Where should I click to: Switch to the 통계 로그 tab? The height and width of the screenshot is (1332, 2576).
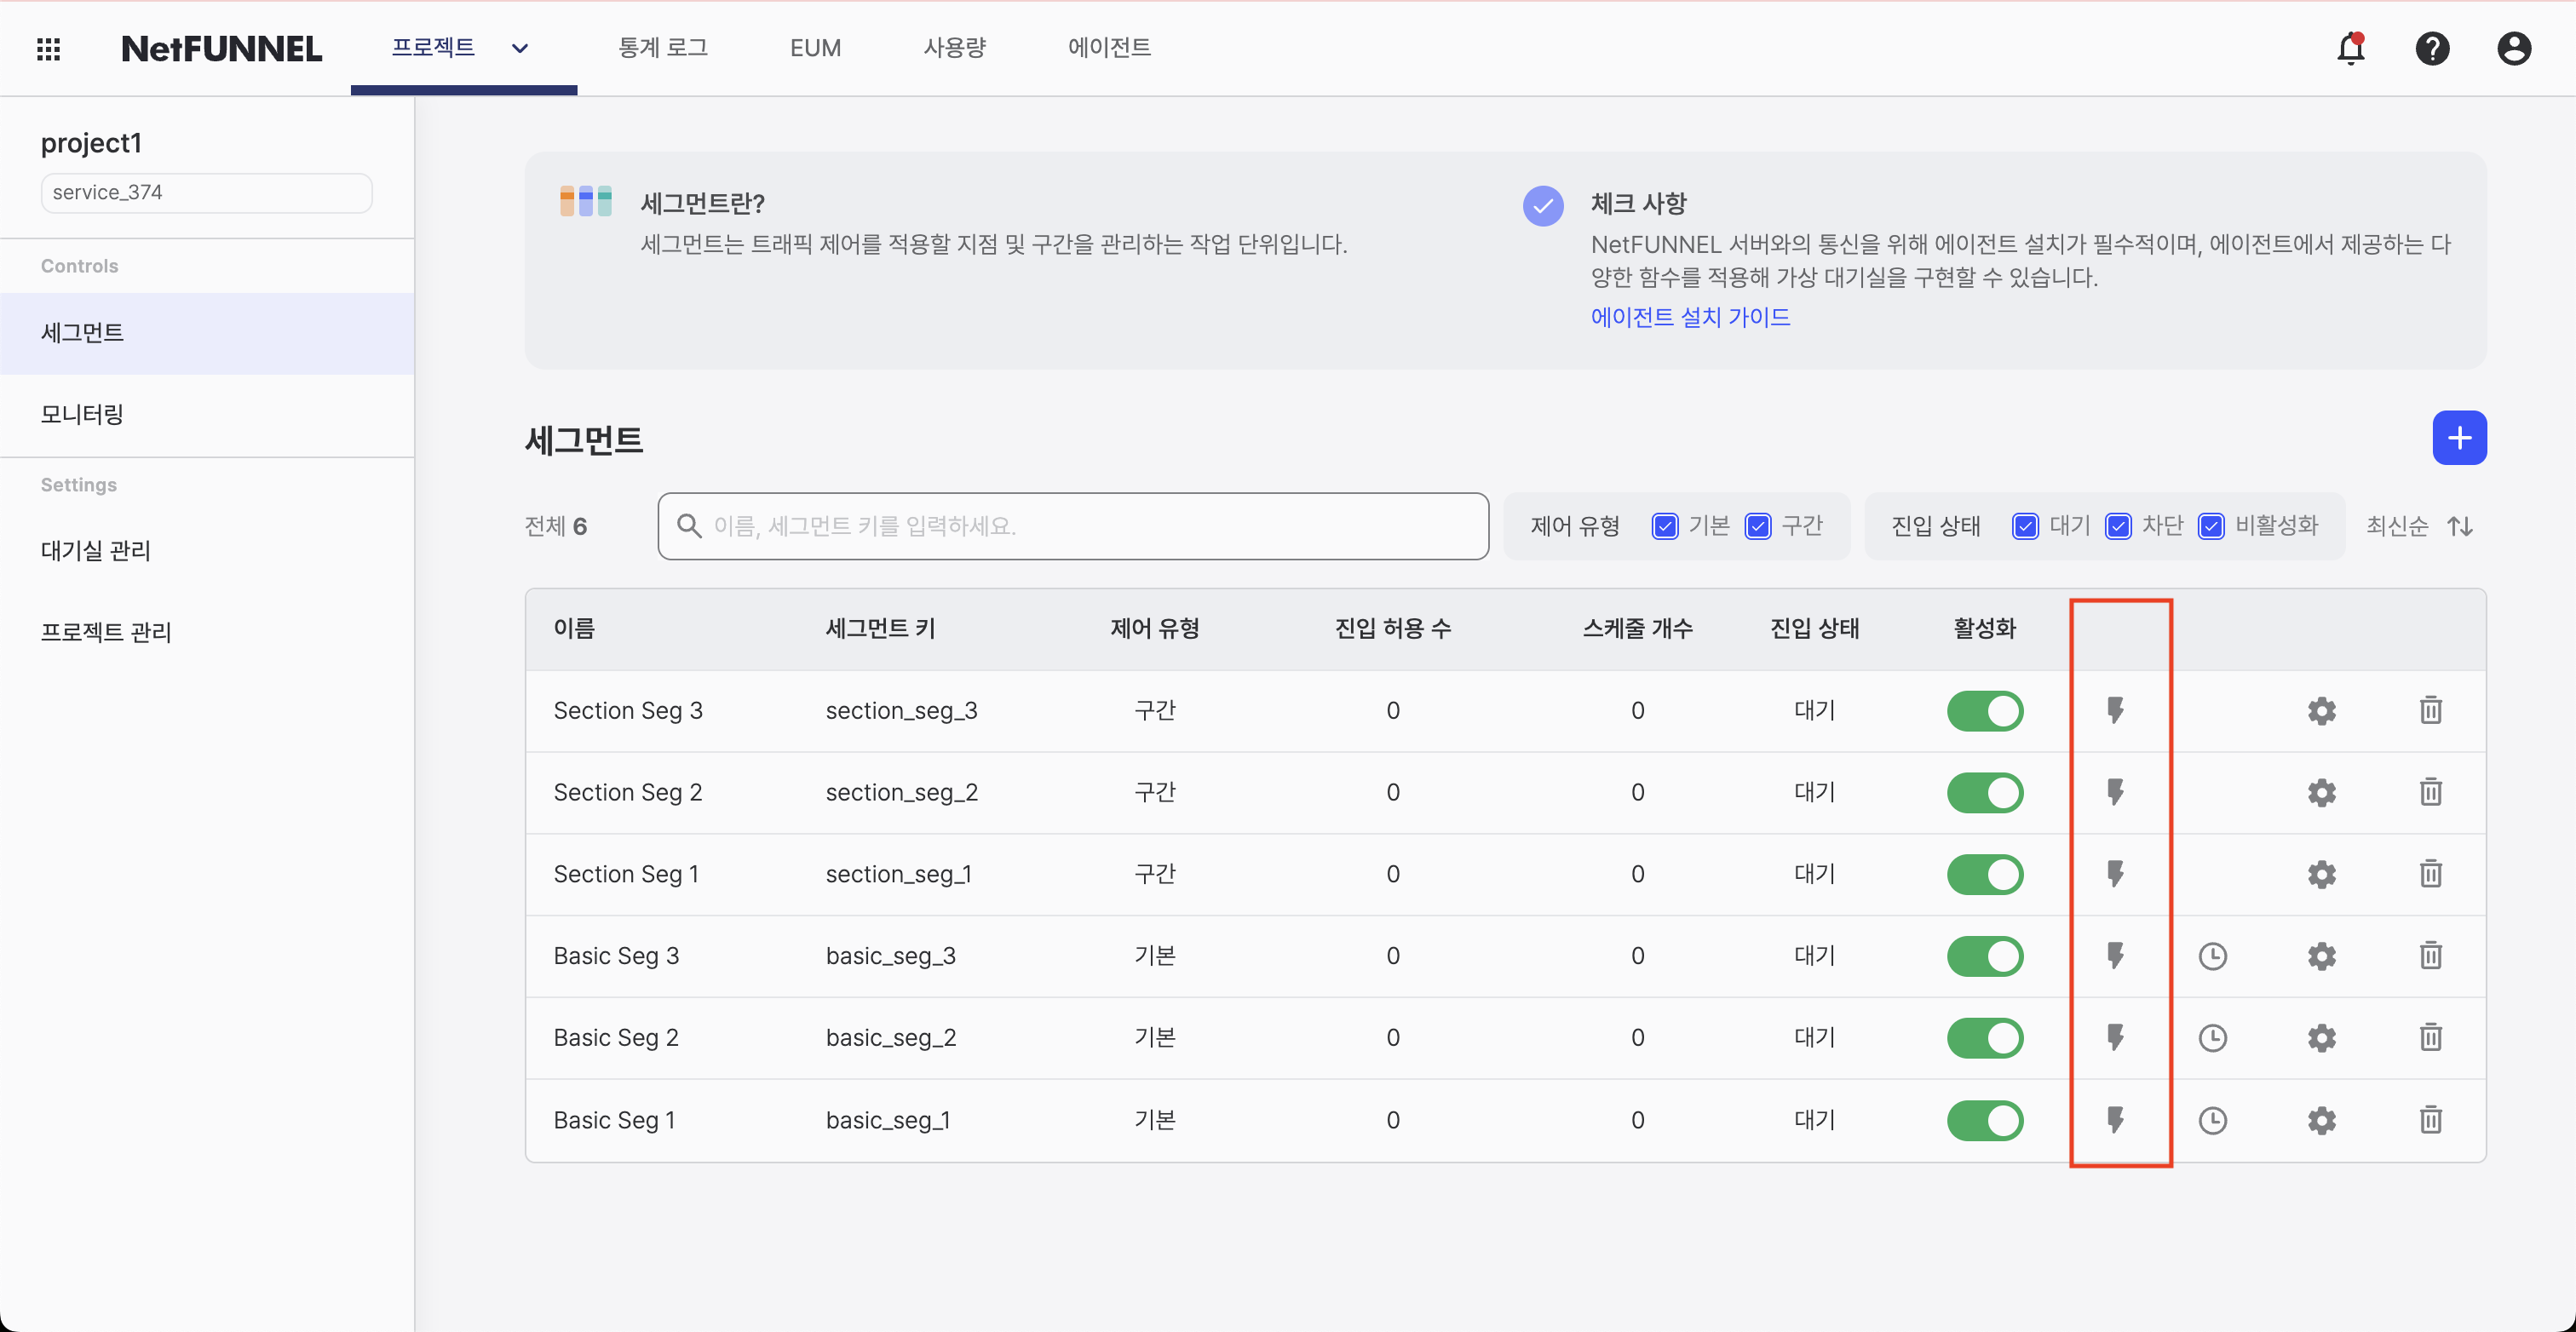(663, 48)
